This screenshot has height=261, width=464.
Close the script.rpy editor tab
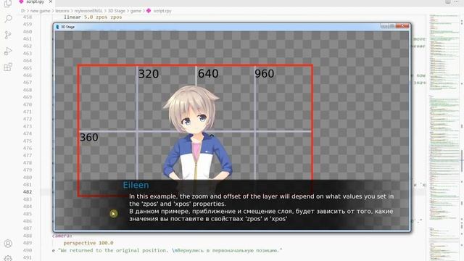coord(51,1)
